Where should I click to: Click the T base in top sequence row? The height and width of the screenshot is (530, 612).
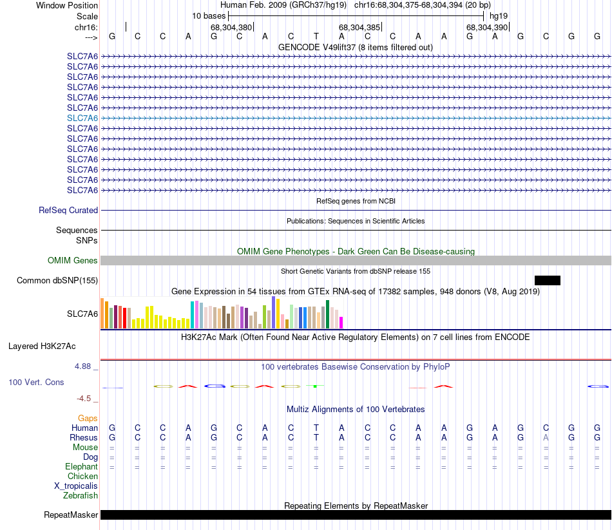coord(316,36)
